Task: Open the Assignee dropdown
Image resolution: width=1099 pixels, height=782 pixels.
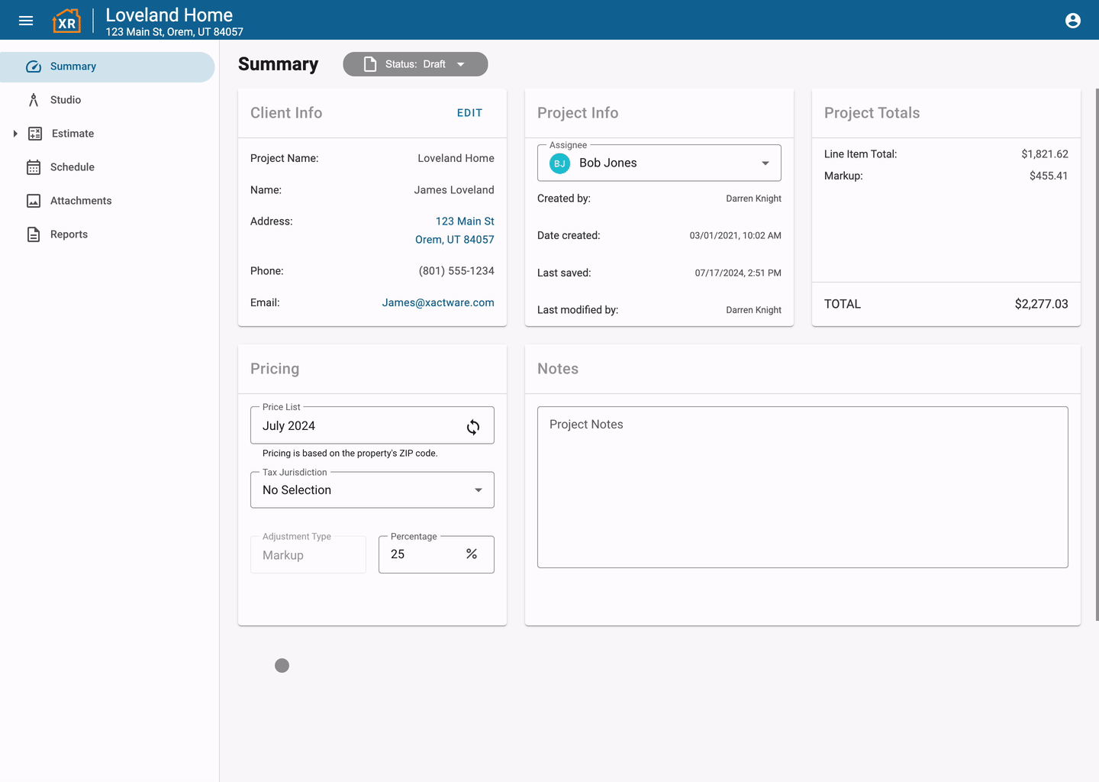Action: 659,163
